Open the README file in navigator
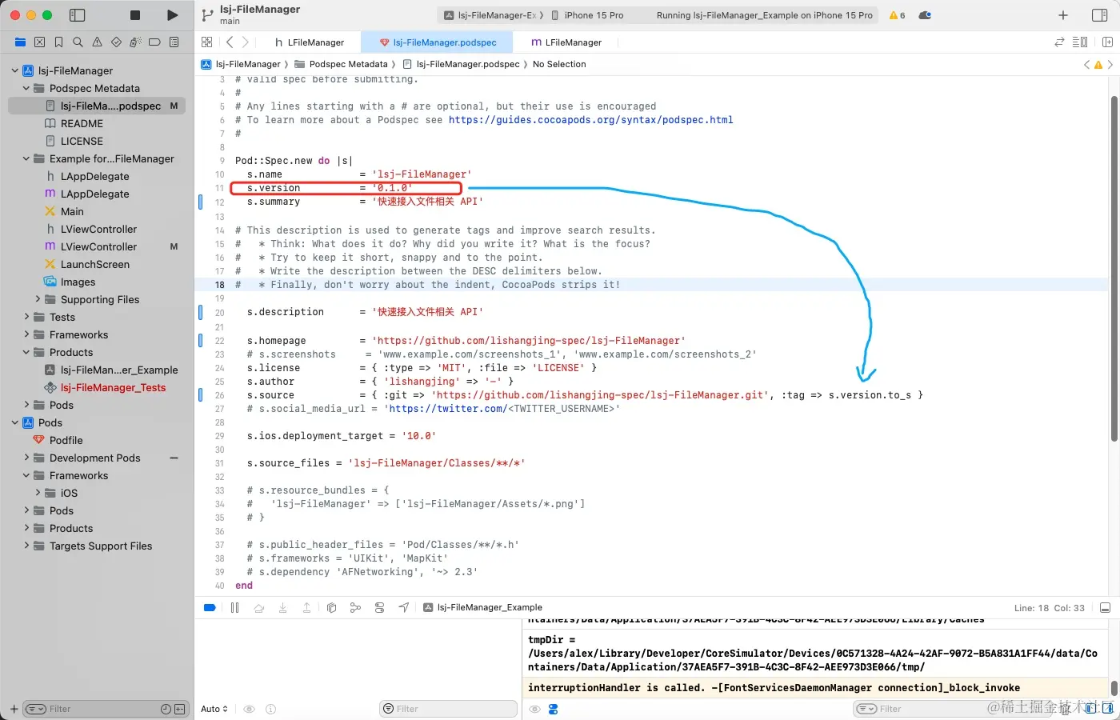The width and height of the screenshot is (1120, 720). pyautogui.click(x=82, y=123)
